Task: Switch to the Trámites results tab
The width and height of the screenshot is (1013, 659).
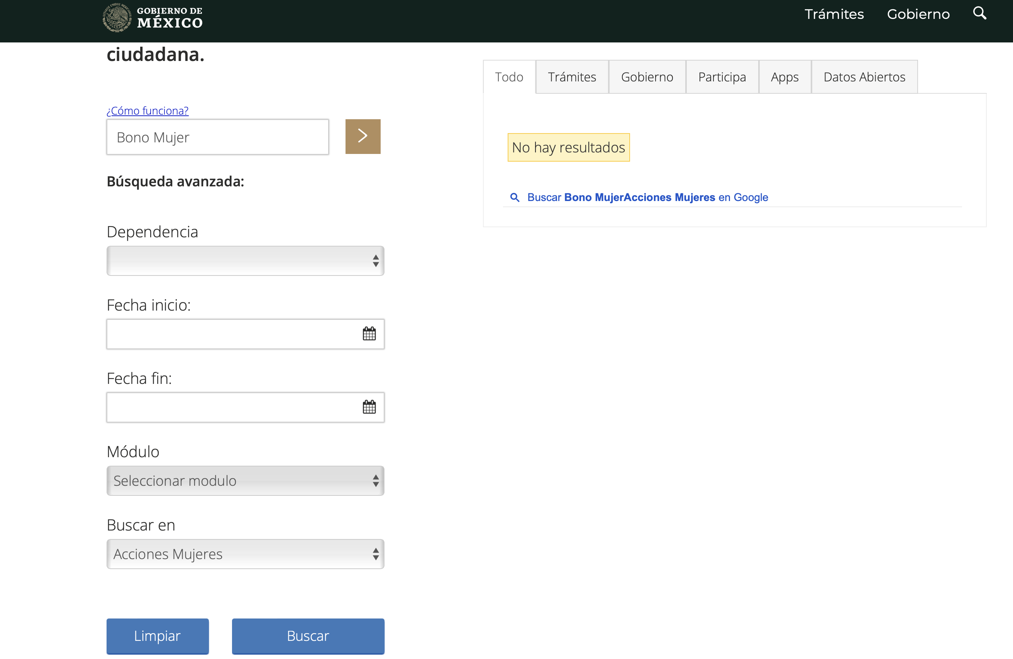Action: (572, 77)
